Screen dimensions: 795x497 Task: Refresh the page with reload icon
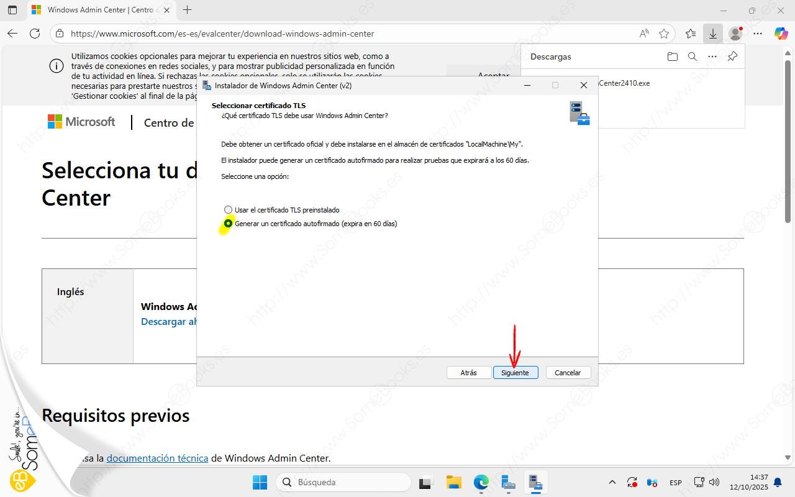click(x=35, y=34)
